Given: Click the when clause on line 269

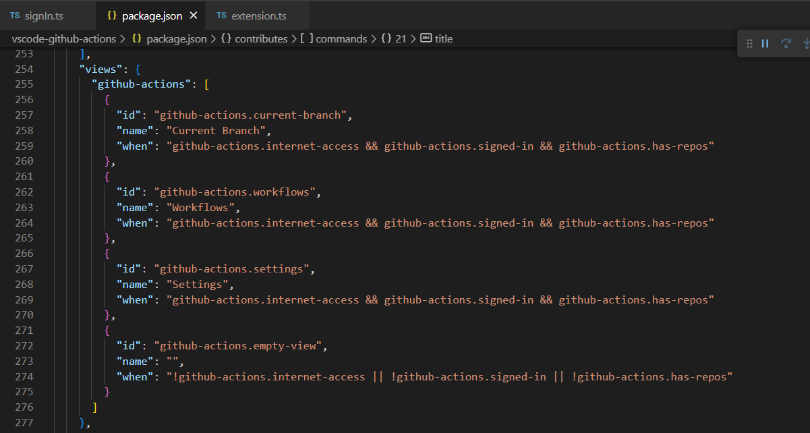Looking at the screenshot, I should (440, 300).
